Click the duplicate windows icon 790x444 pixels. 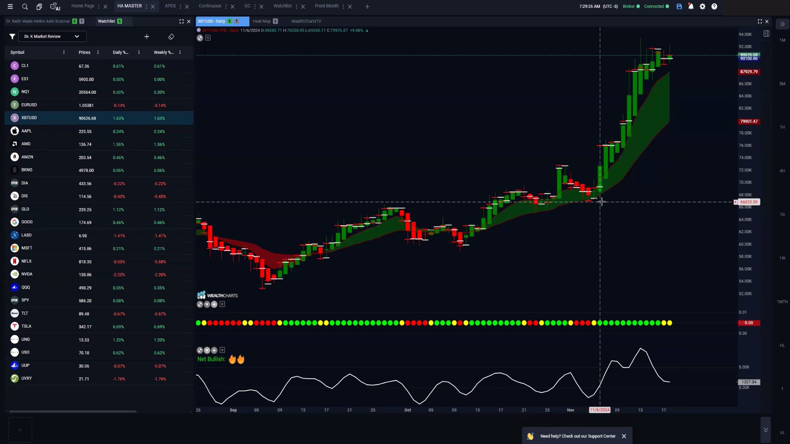coord(39,7)
